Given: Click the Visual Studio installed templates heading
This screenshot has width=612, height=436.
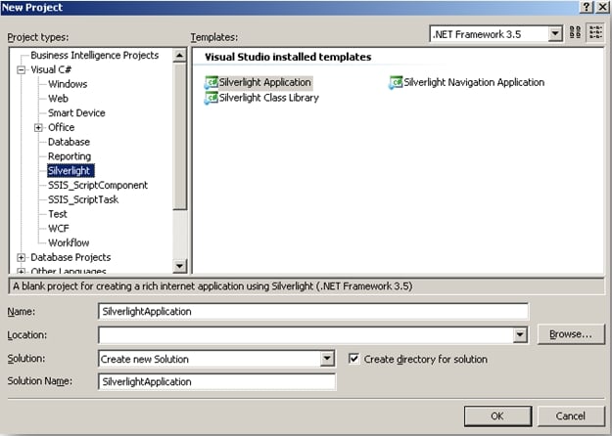Looking at the screenshot, I should click(x=288, y=58).
